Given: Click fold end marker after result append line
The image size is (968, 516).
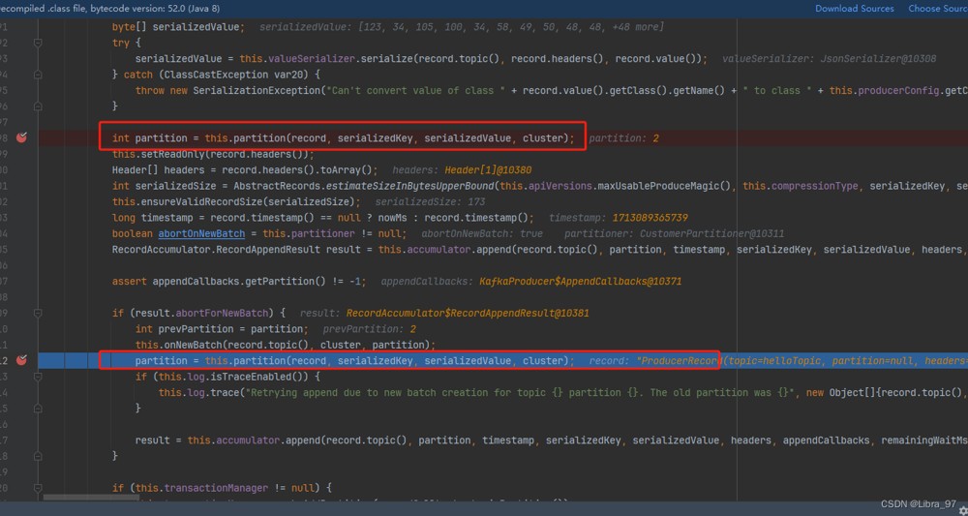Looking at the screenshot, I should 38,456.
